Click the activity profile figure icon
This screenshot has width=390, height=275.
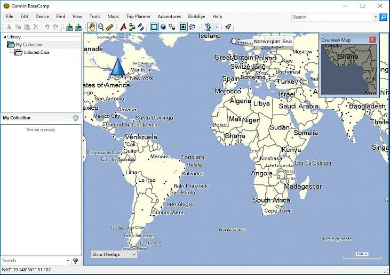(x=208, y=27)
